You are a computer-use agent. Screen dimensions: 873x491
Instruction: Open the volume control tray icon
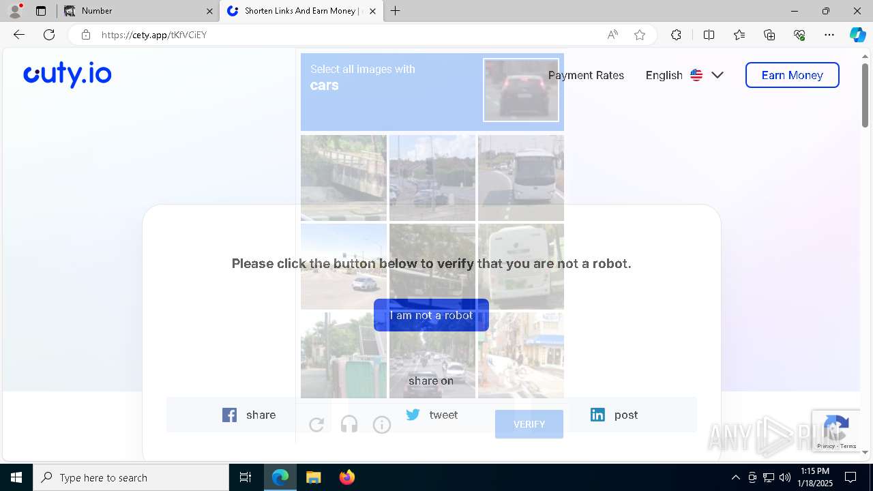pos(785,477)
